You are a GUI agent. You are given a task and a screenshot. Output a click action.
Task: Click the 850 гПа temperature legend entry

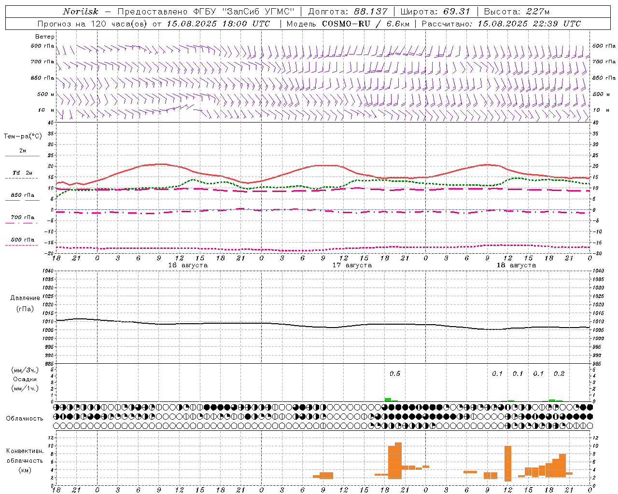pyautogui.click(x=23, y=195)
